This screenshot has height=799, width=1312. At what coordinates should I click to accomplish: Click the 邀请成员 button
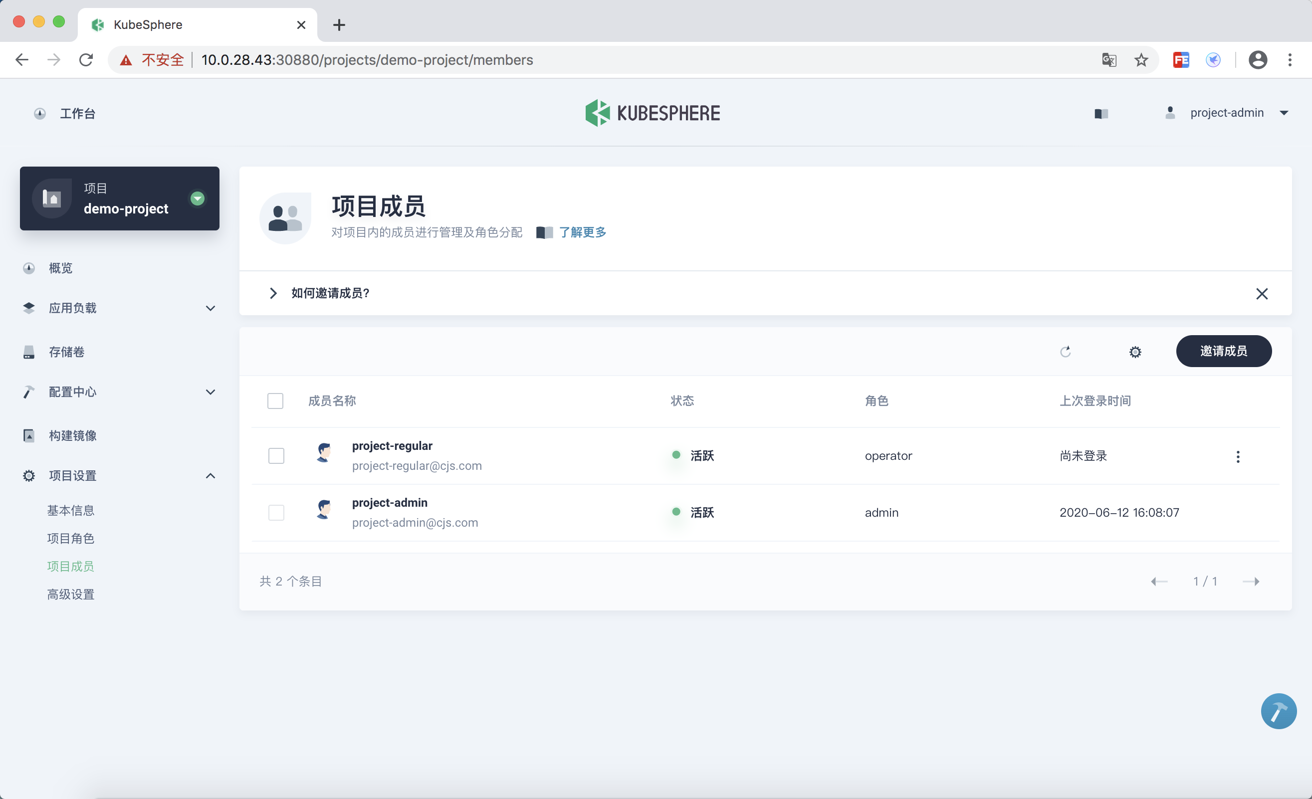coord(1223,351)
